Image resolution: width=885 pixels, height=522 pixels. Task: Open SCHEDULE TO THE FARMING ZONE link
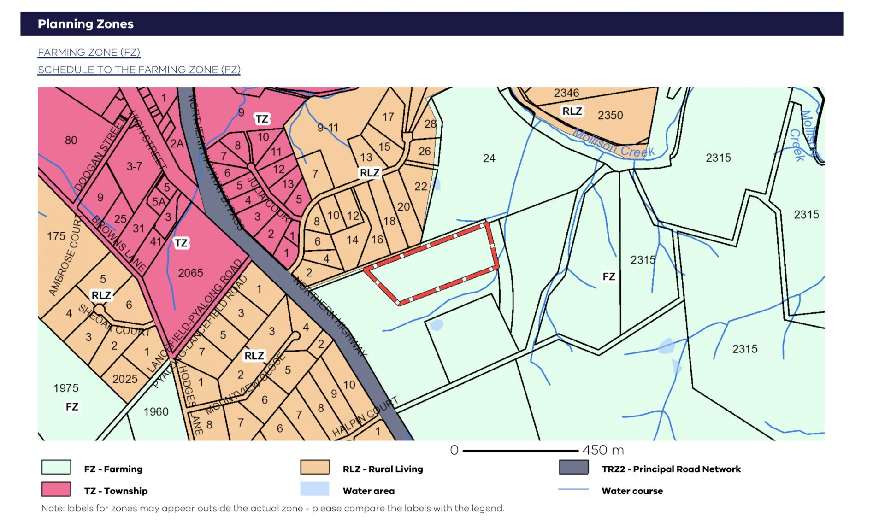[139, 70]
